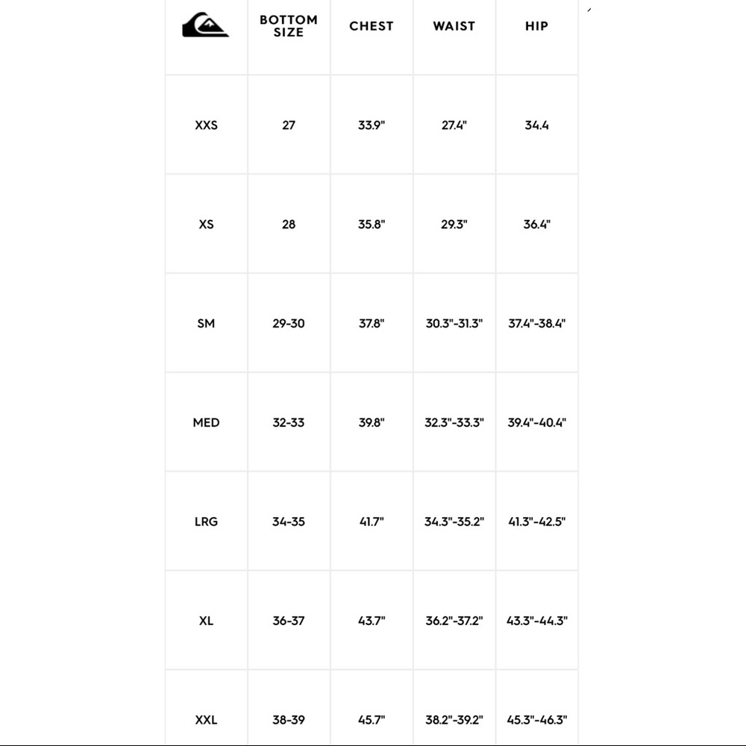746x746 pixels.
Task: Pick the LRG size row label
Action: (206, 521)
